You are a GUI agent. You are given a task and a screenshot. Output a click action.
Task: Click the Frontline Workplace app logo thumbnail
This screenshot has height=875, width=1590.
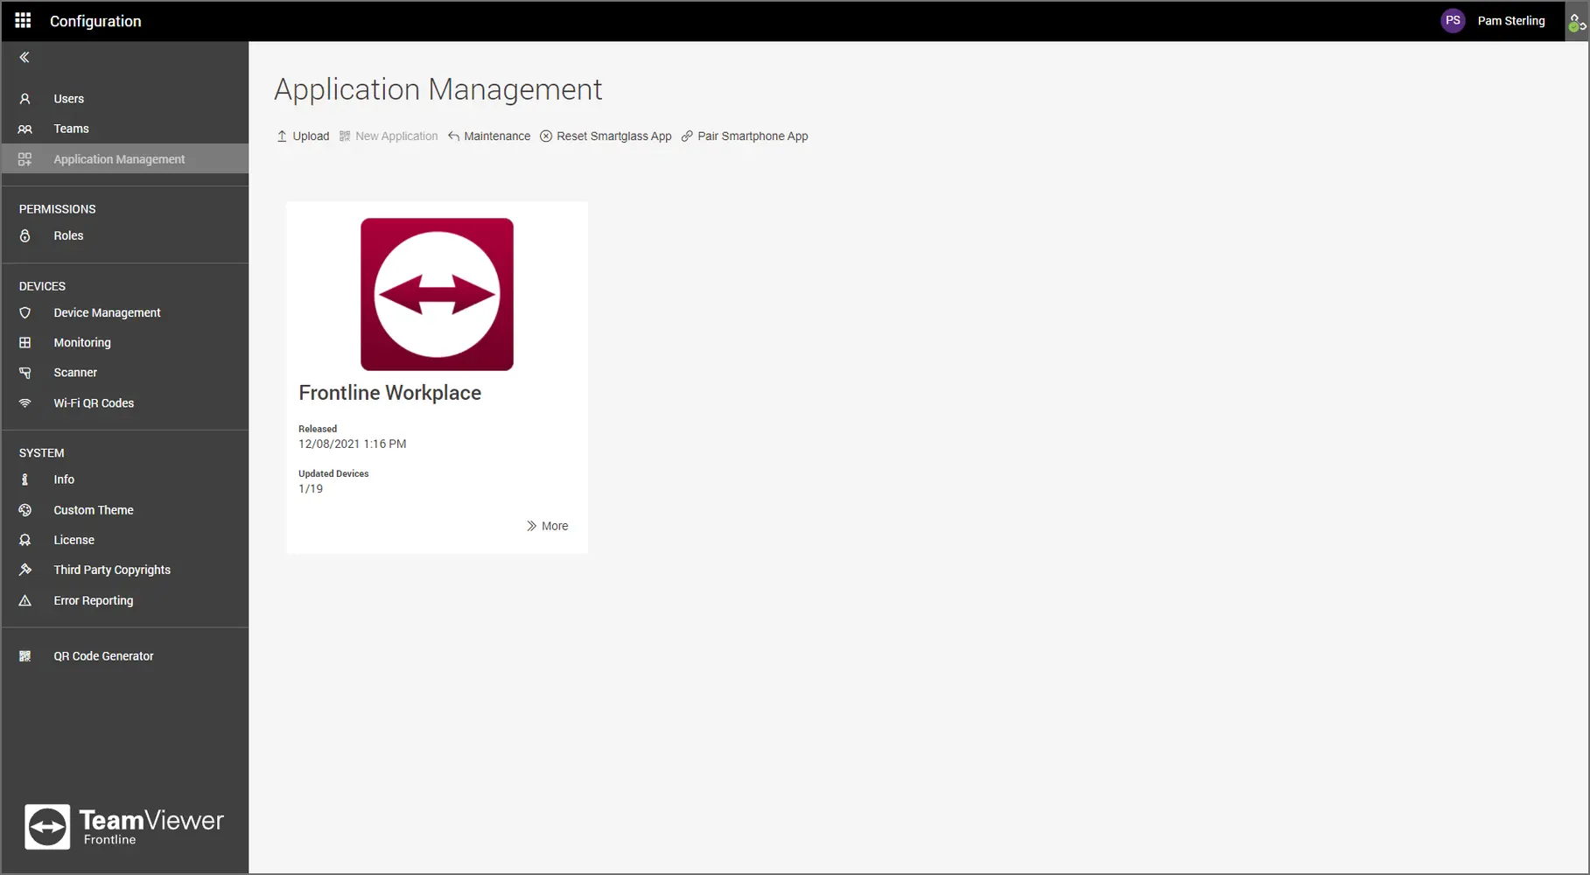point(437,294)
